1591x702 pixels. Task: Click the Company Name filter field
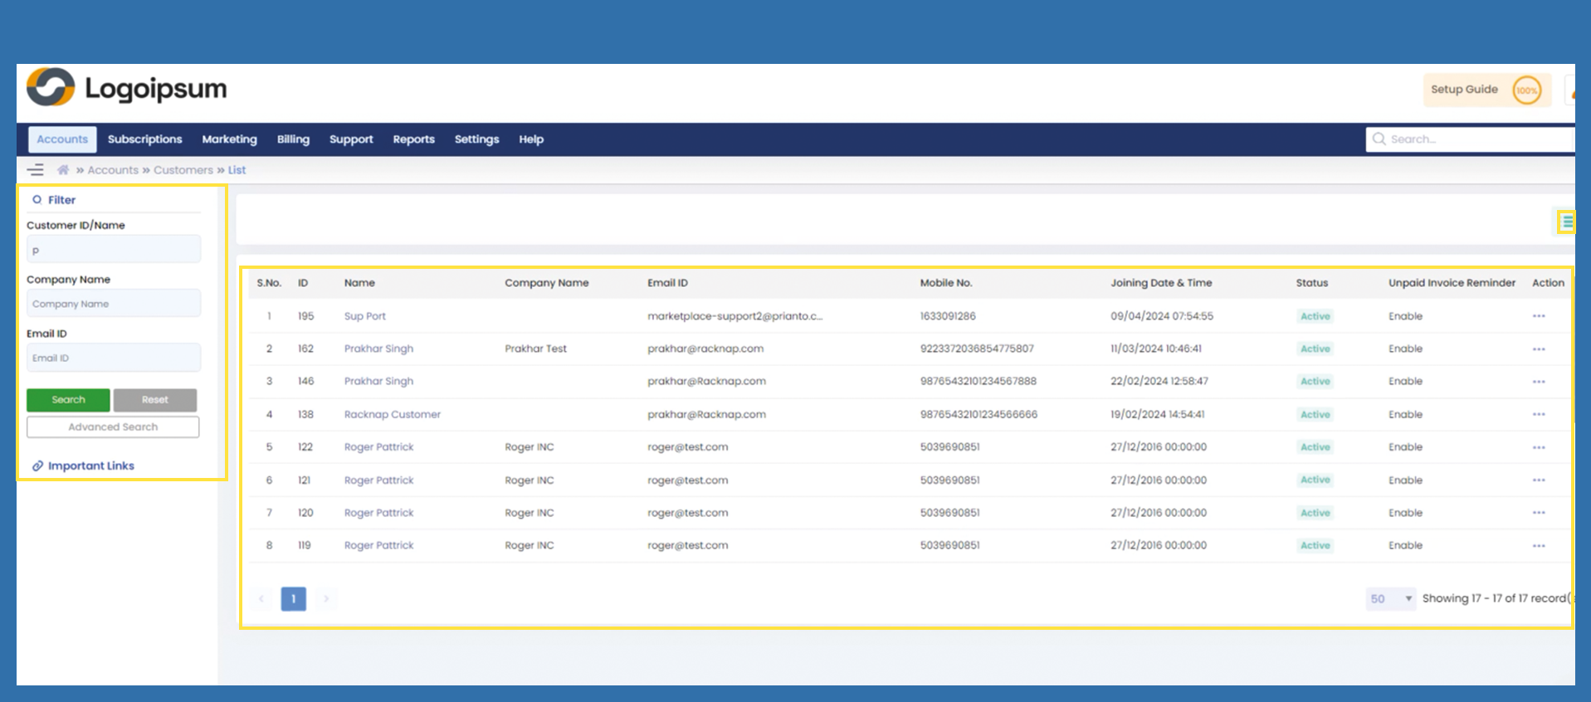point(114,304)
